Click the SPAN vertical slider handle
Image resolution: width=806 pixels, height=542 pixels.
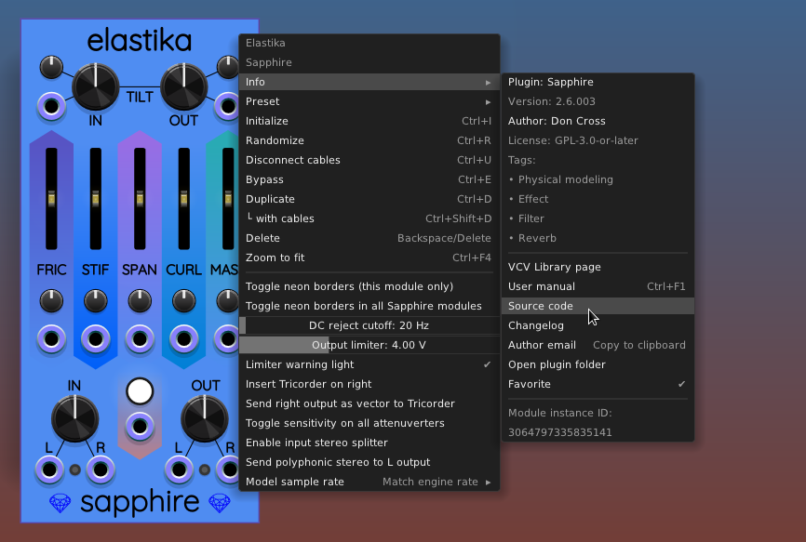pyautogui.click(x=140, y=198)
